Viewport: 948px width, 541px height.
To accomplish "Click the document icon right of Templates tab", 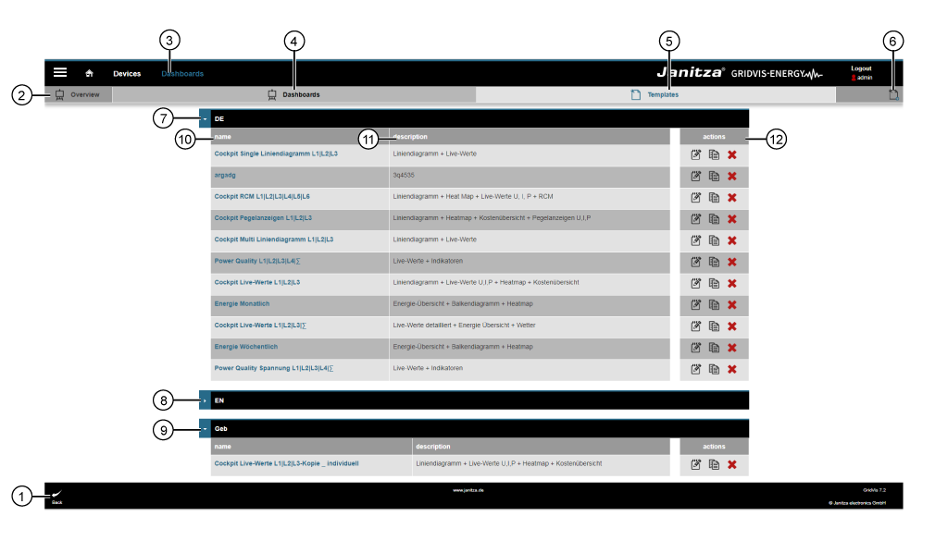I will [x=893, y=94].
